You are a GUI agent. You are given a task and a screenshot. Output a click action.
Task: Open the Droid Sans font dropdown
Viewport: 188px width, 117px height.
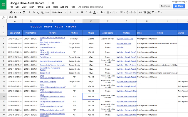point(59,12)
